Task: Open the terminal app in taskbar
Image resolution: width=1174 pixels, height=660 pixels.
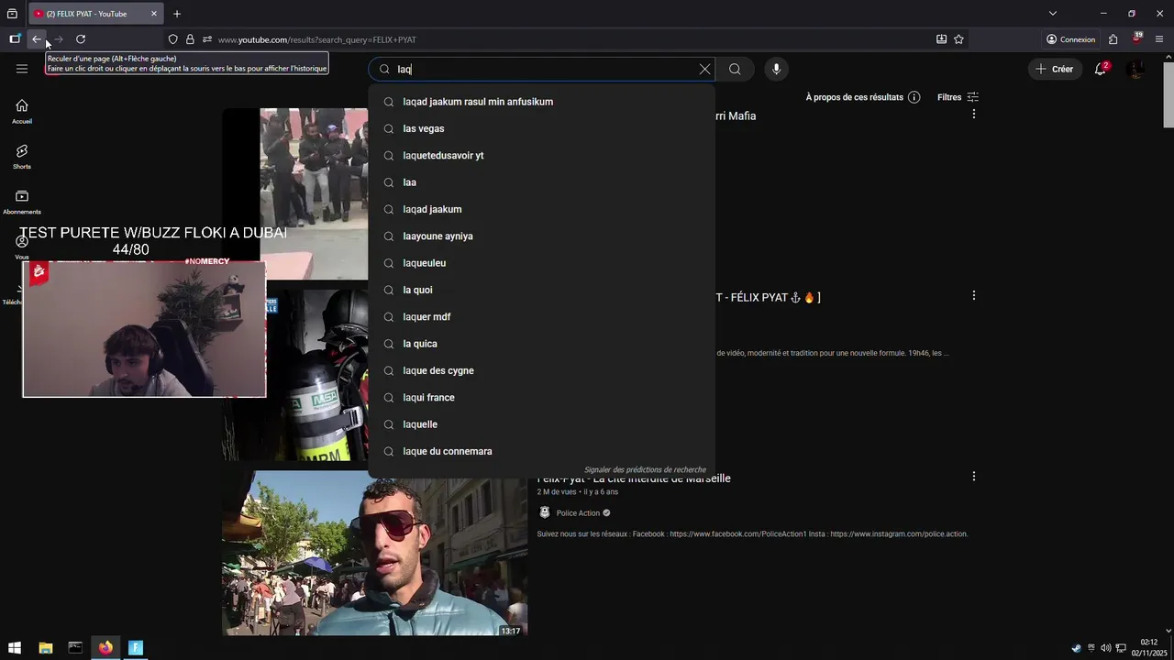Action: pos(75,648)
